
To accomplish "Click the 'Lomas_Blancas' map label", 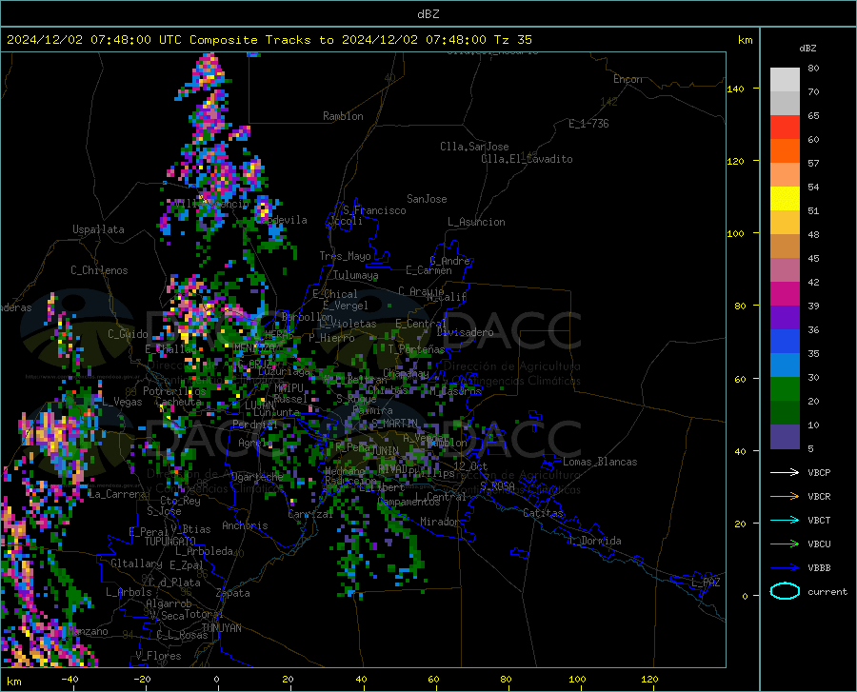I will pos(600,462).
